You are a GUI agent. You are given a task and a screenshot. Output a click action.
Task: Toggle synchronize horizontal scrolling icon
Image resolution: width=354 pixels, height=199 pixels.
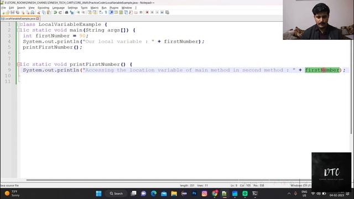[95, 12]
